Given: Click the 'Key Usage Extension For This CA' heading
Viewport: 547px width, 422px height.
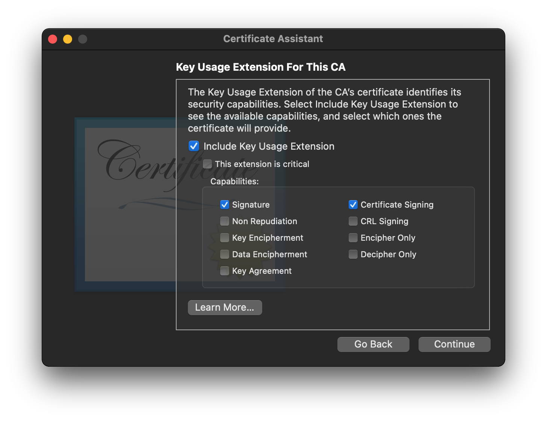Looking at the screenshot, I should click(261, 67).
